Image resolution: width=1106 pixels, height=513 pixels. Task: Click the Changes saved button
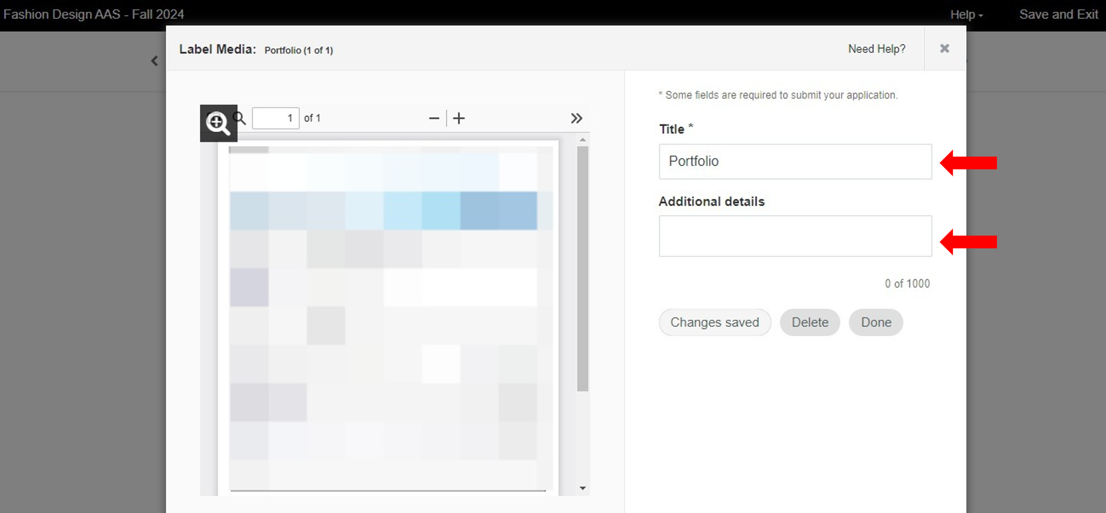[x=715, y=322]
